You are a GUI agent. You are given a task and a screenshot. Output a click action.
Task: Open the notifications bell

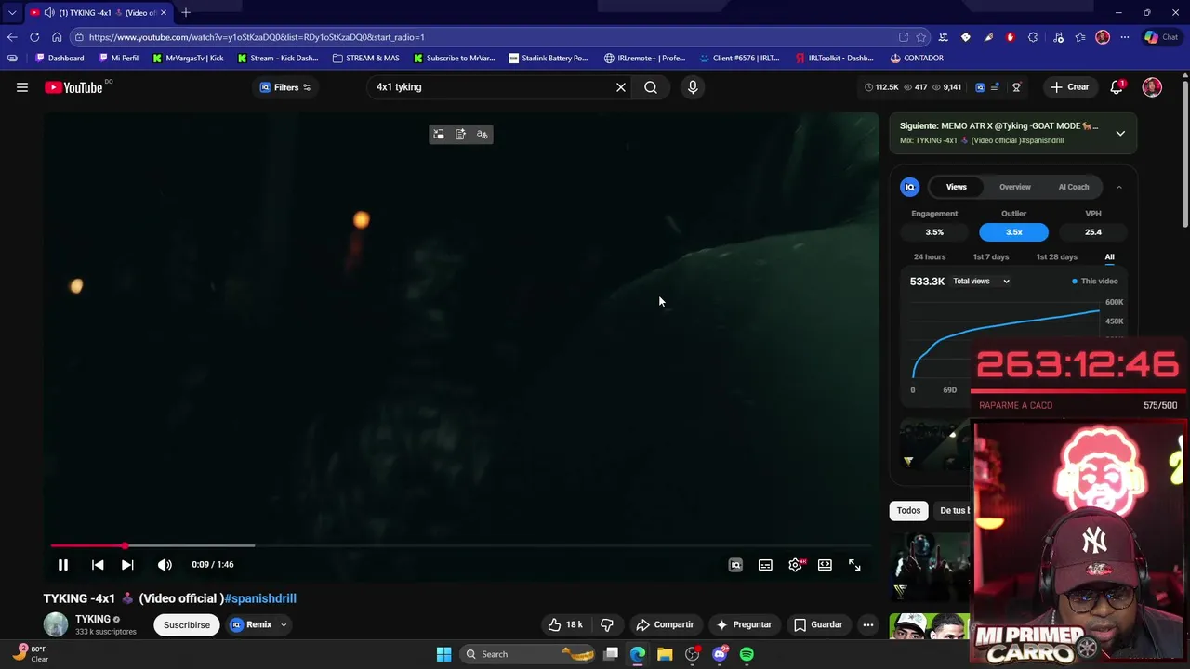[1117, 87]
